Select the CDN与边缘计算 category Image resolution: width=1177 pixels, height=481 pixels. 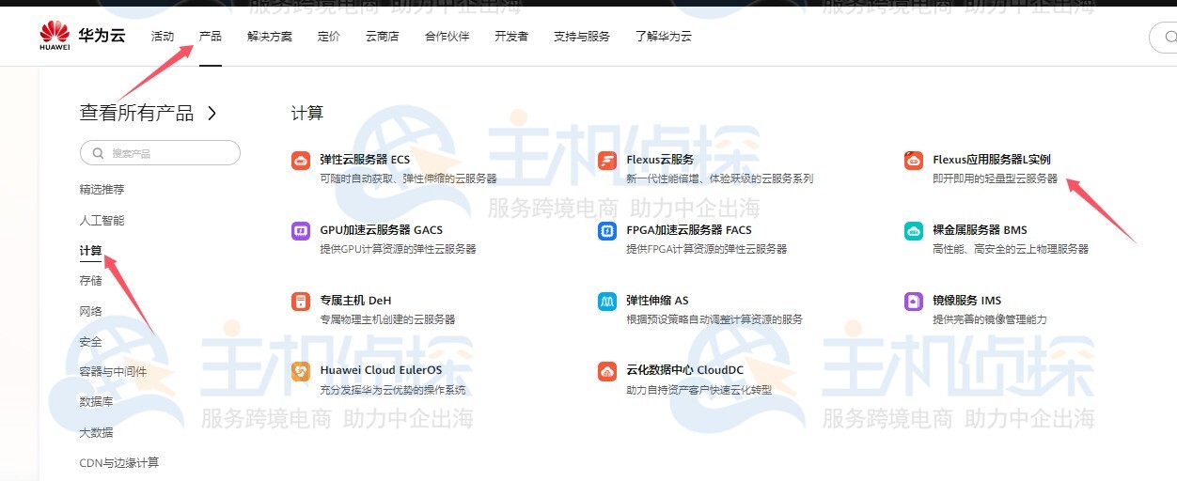tap(119, 463)
